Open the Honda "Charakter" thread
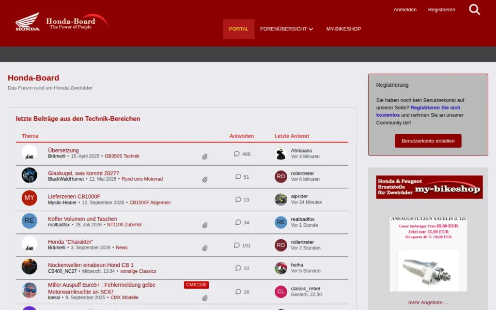Image resolution: width=496 pixels, height=310 pixels. coord(71,242)
